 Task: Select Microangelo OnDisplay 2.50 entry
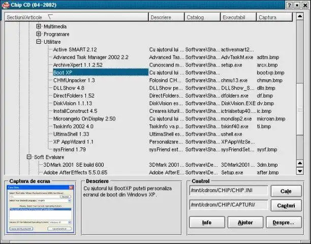pyautogui.click(x=84, y=119)
